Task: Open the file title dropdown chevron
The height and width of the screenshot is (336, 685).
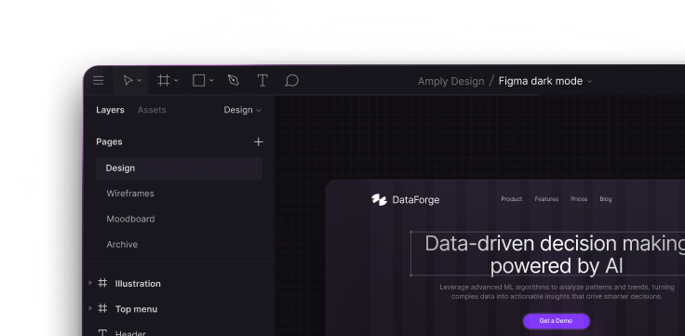Action: (x=589, y=81)
